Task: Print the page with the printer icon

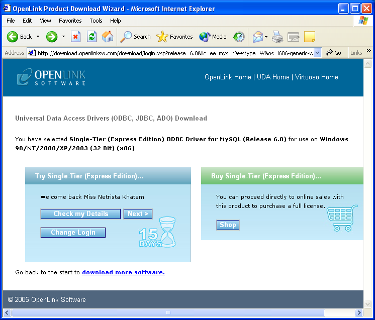Action: [x=277, y=37]
